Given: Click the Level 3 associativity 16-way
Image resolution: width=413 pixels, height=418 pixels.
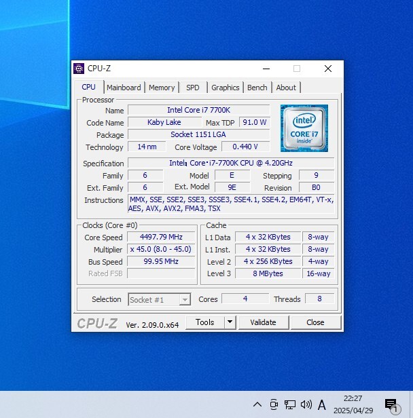Looking at the screenshot, I should [x=319, y=273].
